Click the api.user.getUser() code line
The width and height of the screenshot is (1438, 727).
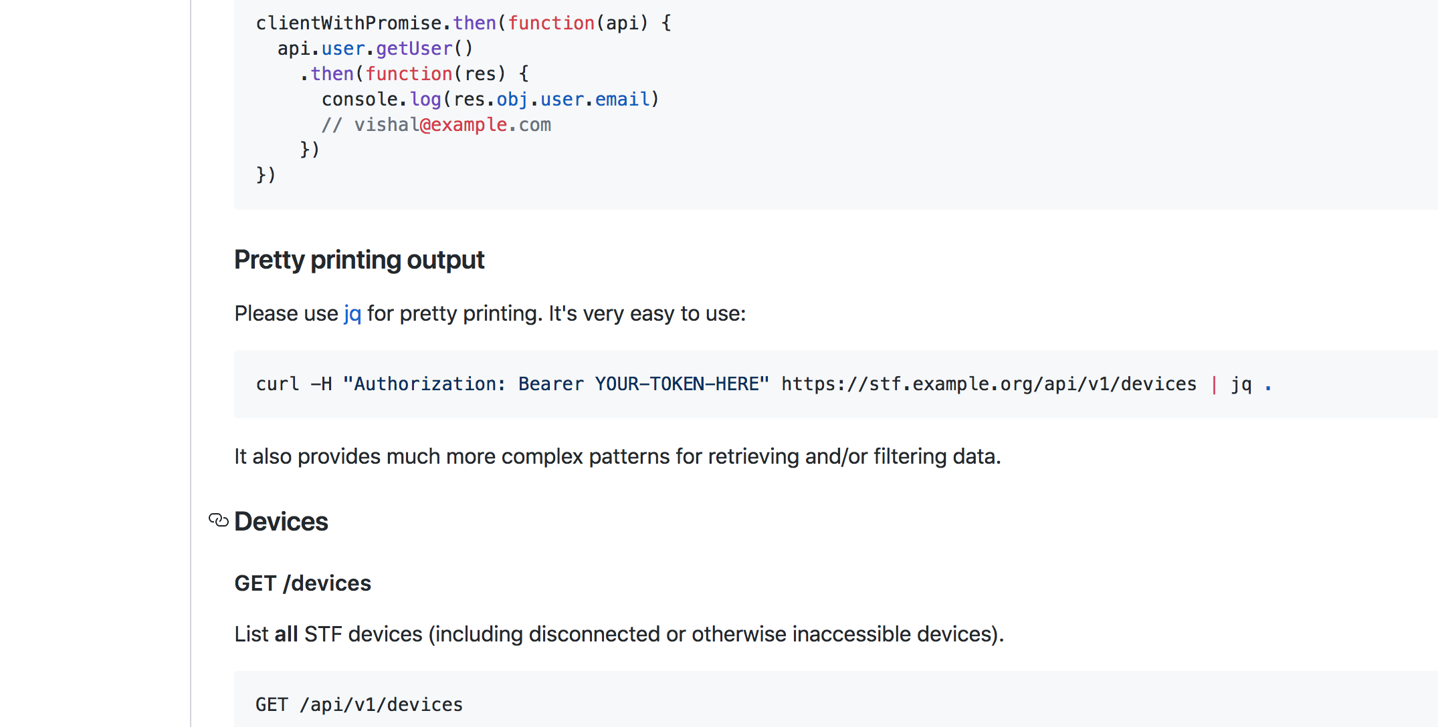[375, 49]
